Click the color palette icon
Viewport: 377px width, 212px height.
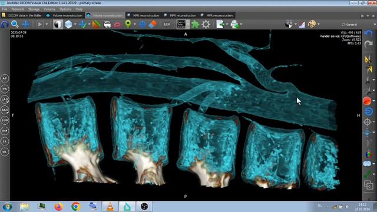tap(312, 24)
